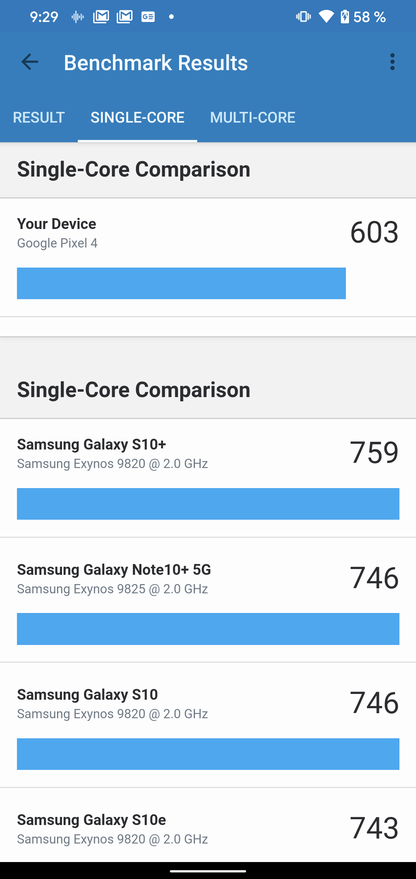The height and width of the screenshot is (879, 416).
Task: Tap the Google News notification icon
Action: click(148, 17)
